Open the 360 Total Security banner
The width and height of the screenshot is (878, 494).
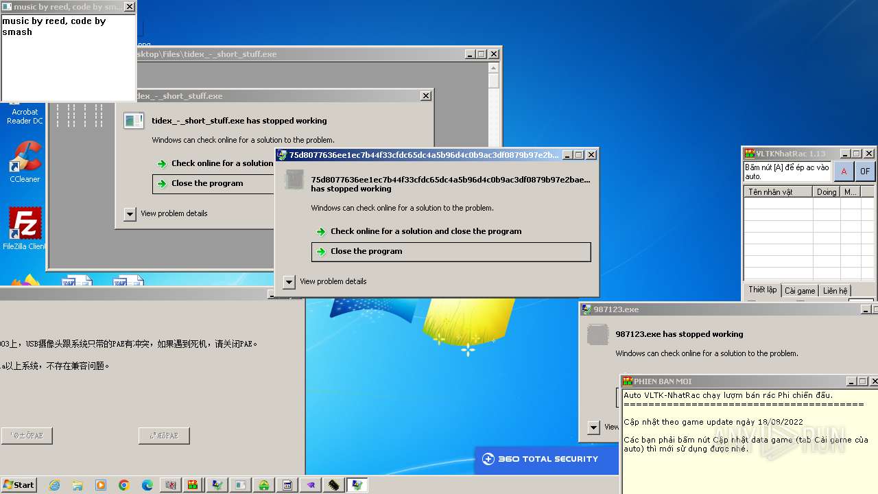click(547, 459)
